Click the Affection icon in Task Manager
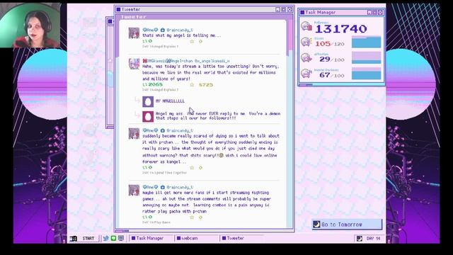This screenshot has width=453, height=255. point(306,58)
